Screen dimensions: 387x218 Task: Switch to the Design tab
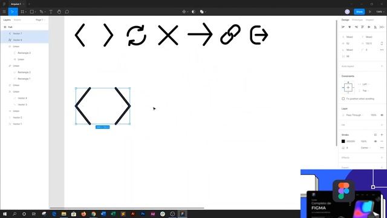point(345,20)
